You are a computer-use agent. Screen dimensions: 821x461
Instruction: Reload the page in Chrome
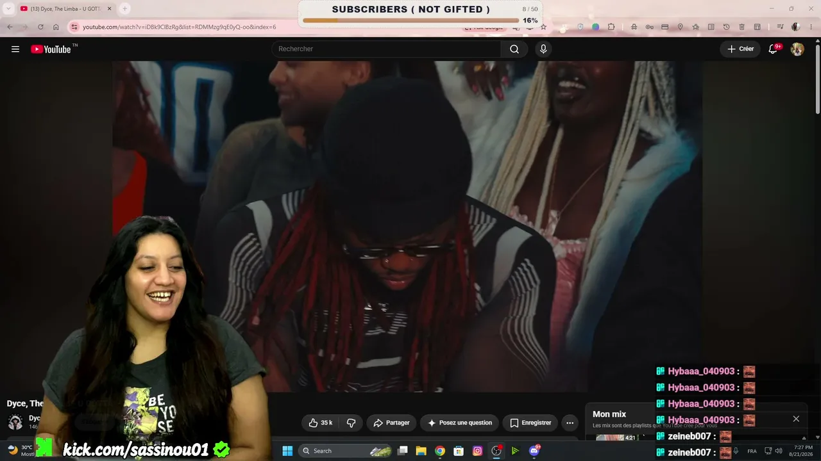(x=40, y=27)
